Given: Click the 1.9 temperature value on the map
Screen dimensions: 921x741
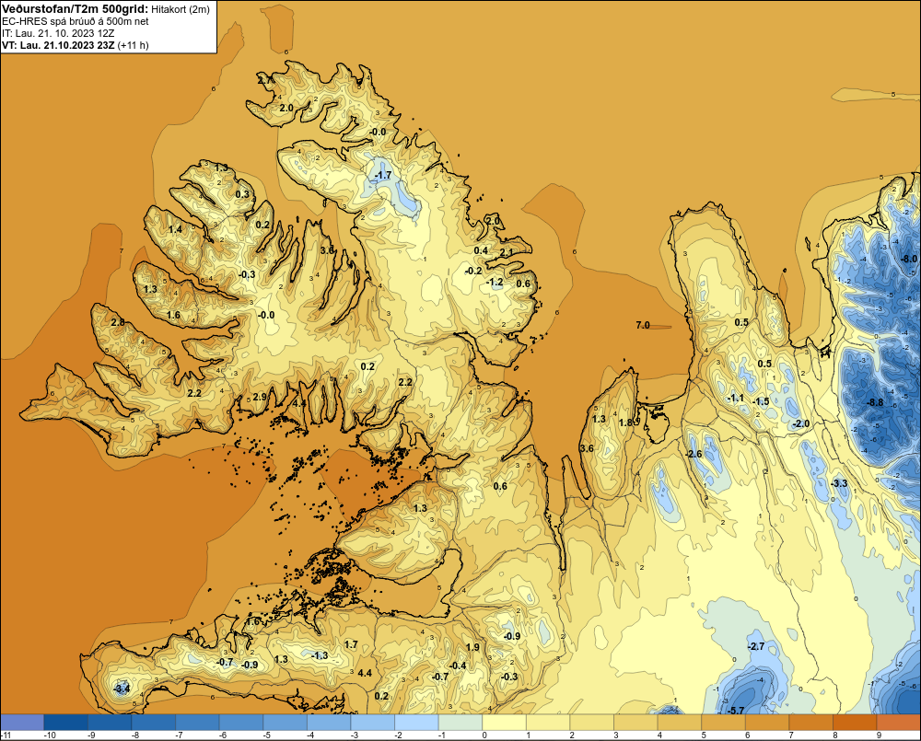Looking at the screenshot, I should [472, 647].
